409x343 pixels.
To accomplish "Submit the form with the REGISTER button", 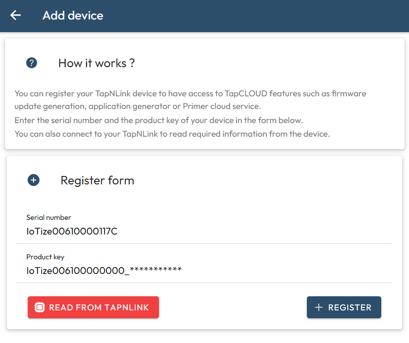I will 344,307.
